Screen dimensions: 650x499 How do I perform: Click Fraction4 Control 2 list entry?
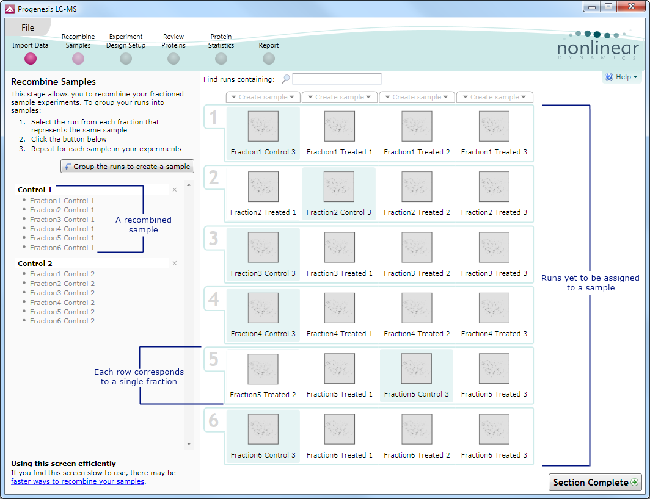pyautogui.click(x=62, y=303)
